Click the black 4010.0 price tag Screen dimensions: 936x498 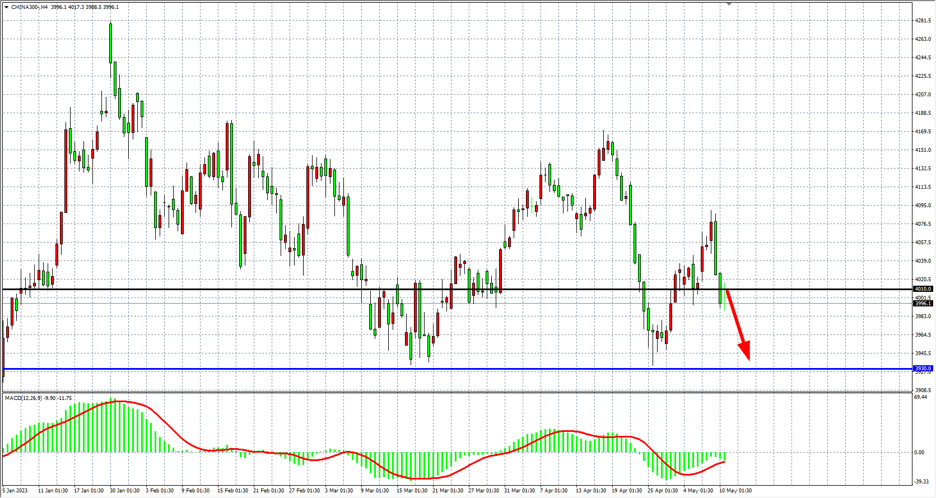[x=923, y=289]
